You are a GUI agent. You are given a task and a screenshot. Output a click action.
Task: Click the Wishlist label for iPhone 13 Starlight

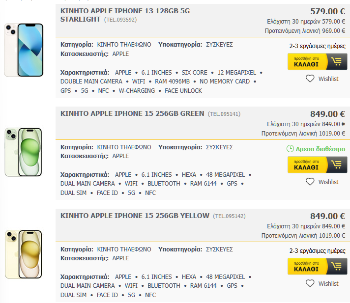tap(328, 79)
